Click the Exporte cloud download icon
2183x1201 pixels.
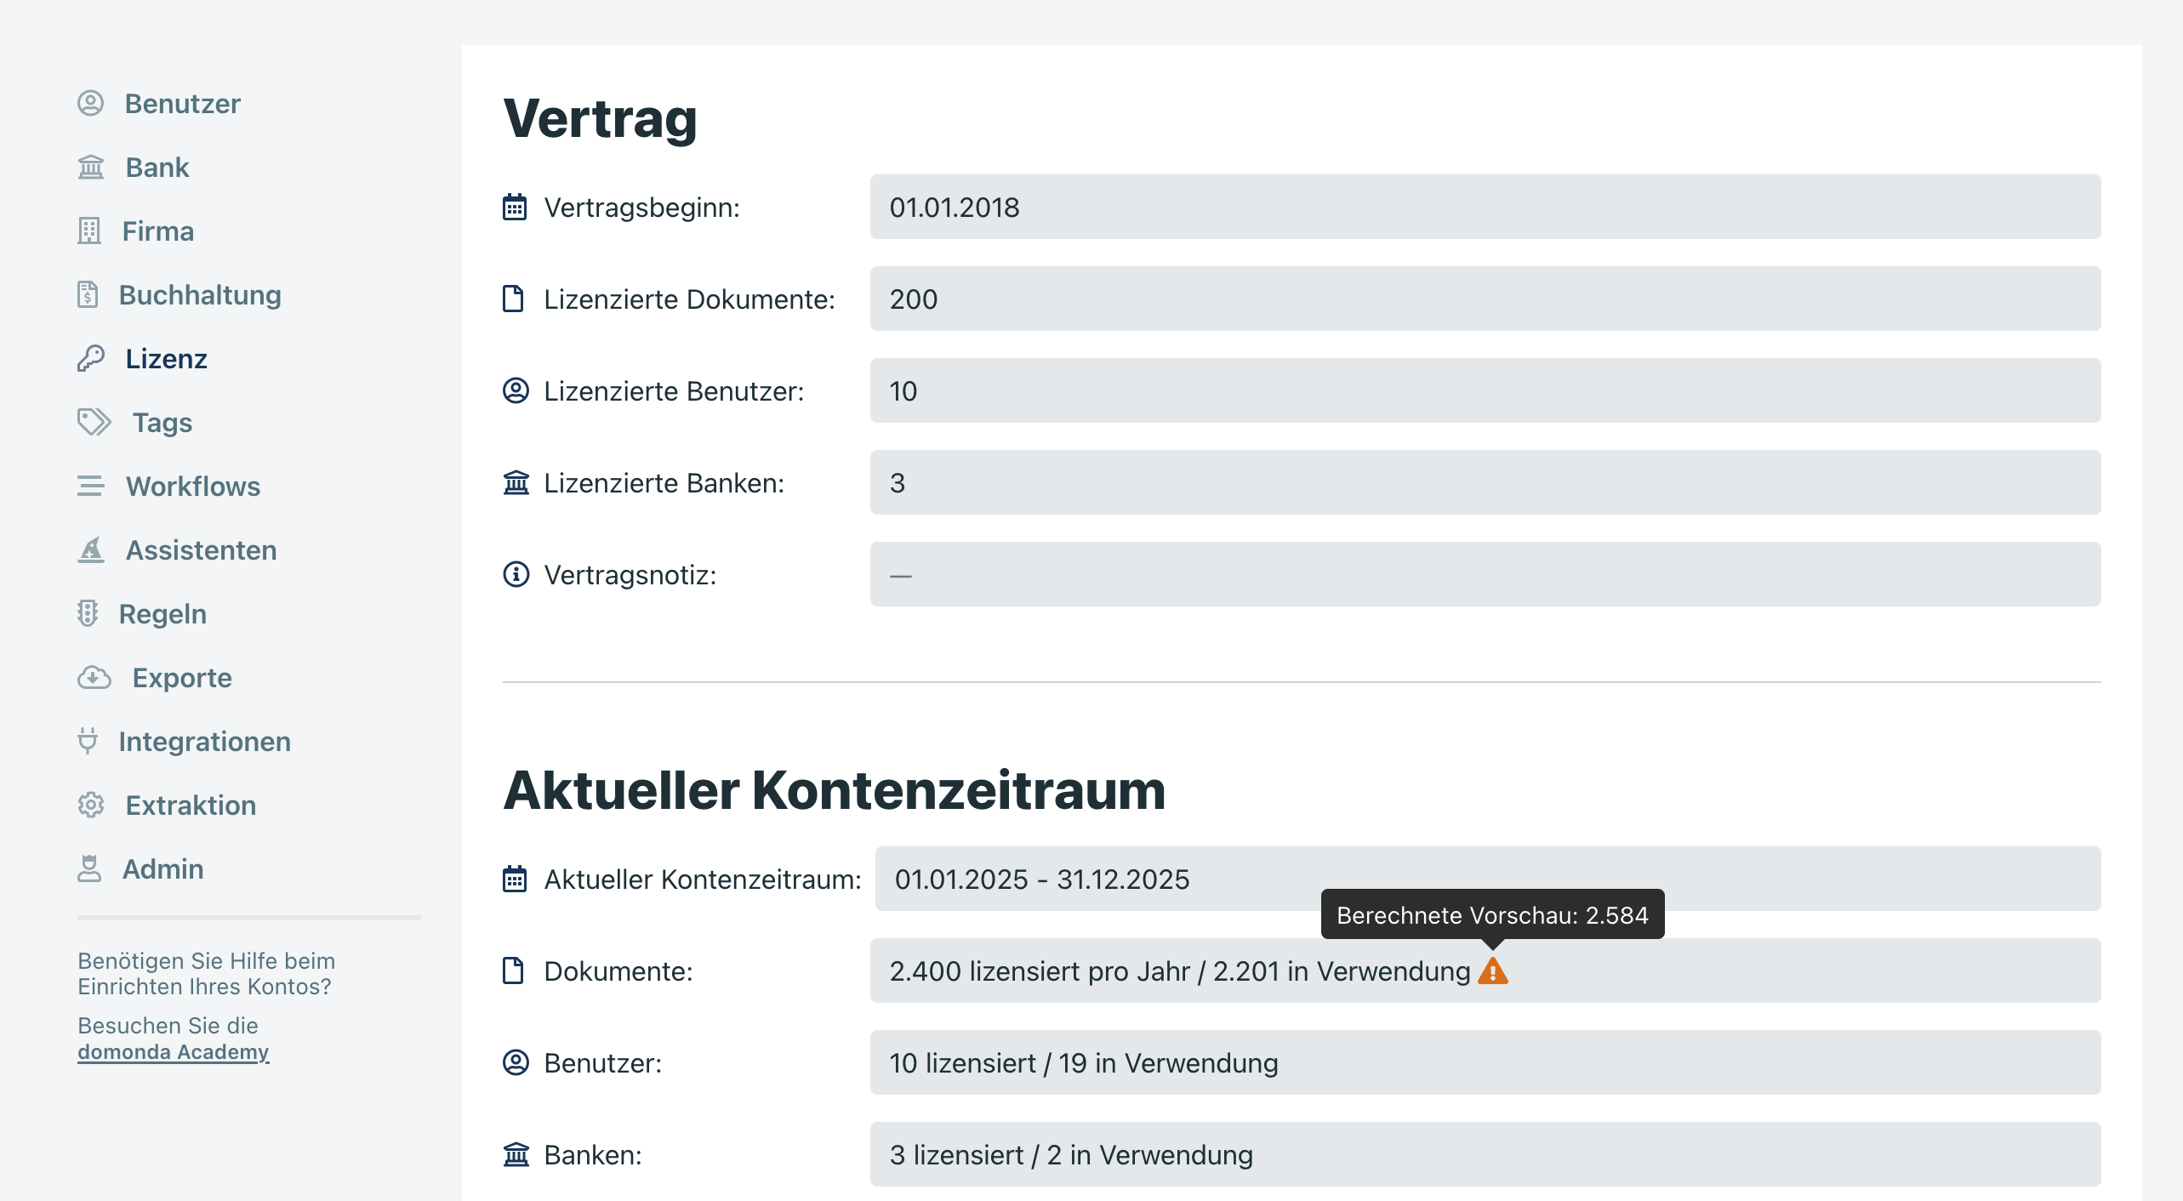[x=94, y=677]
